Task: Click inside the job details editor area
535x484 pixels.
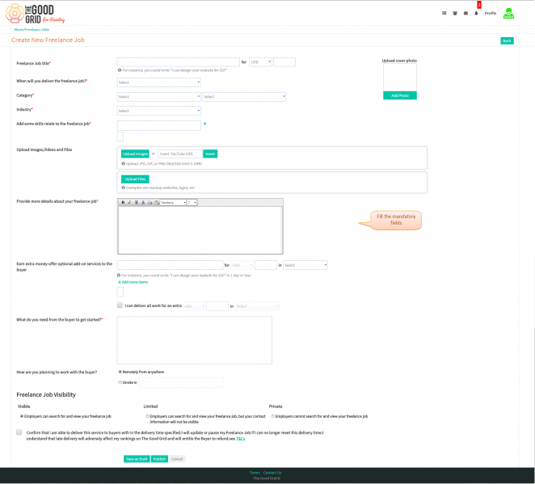Action: (200, 230)
